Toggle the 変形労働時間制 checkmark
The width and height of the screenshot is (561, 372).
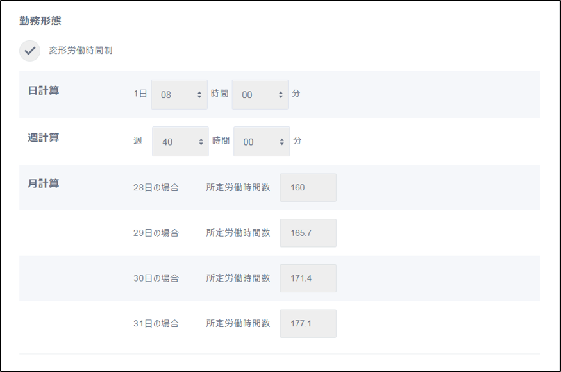[29, 51]
